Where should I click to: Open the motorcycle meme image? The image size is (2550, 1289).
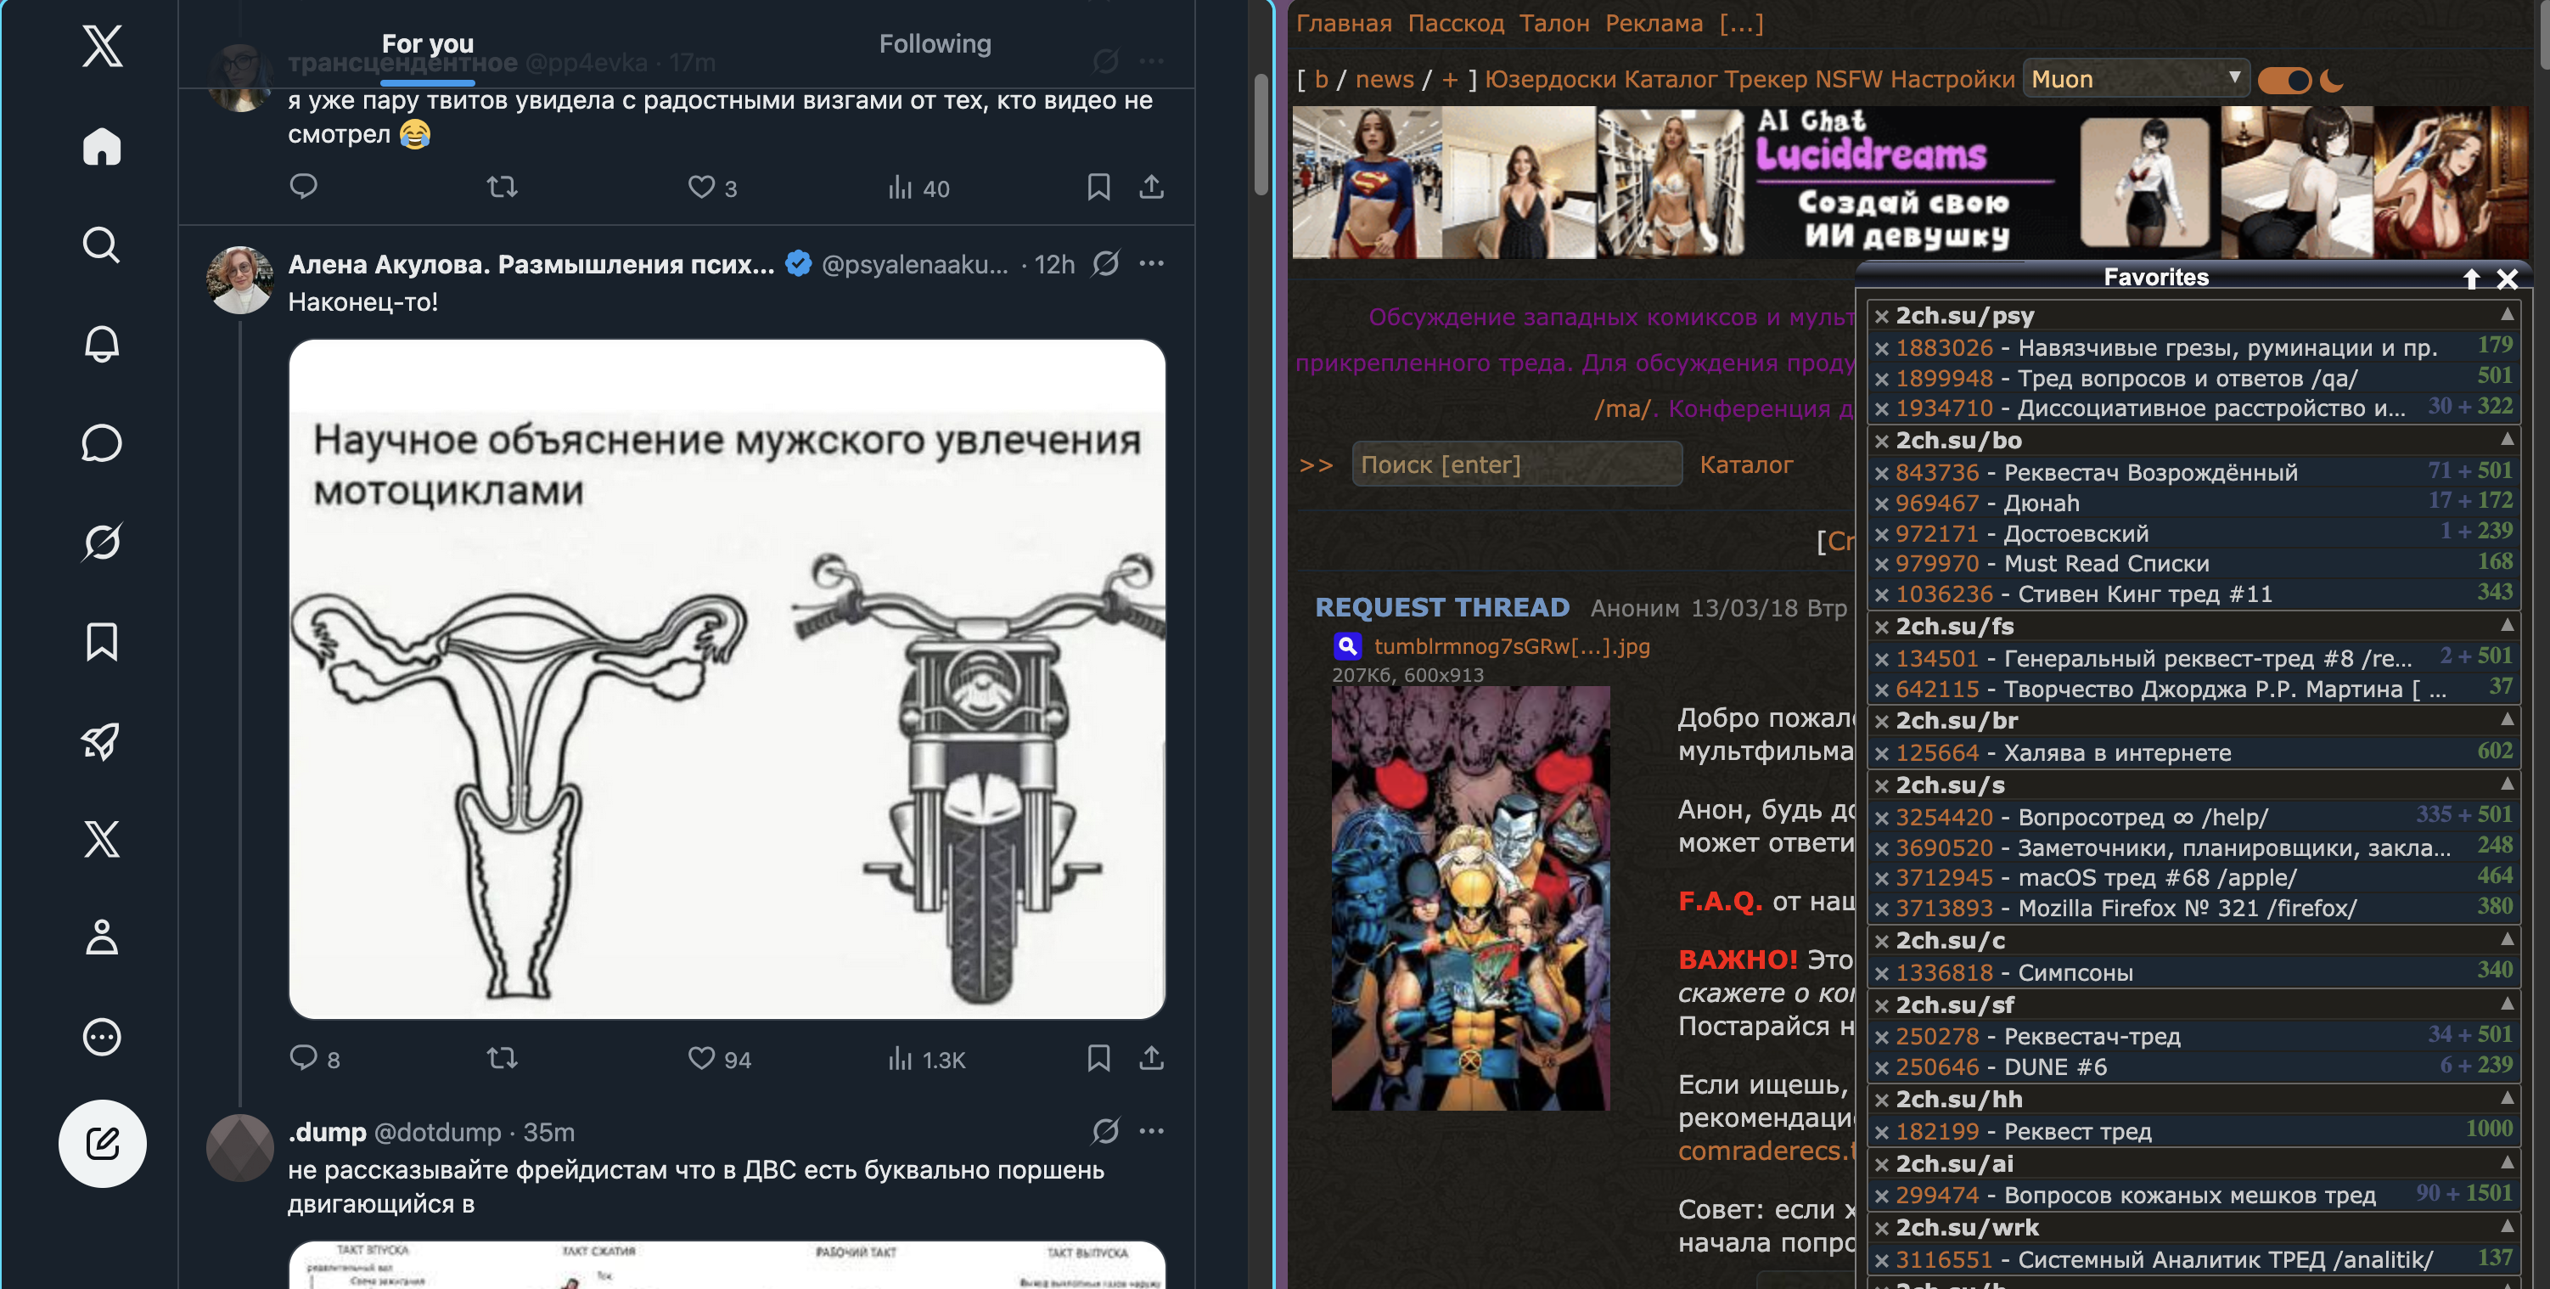(x=727, y=679)
